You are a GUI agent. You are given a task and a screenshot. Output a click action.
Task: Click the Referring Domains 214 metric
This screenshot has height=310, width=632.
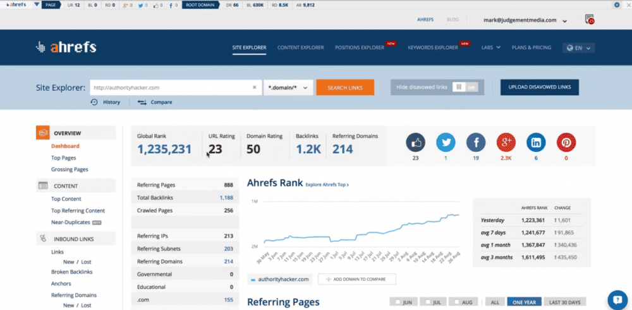click(x=343, y=149)
